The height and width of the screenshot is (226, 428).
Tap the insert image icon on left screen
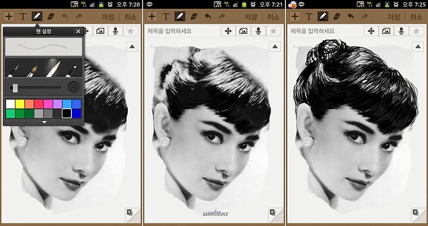pos(100,31)
